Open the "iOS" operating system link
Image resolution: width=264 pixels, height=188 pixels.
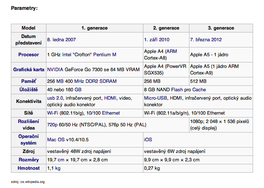148,139
